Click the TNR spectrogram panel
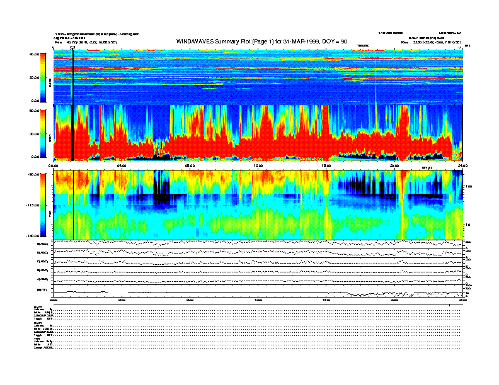 (x=258, y=205)
